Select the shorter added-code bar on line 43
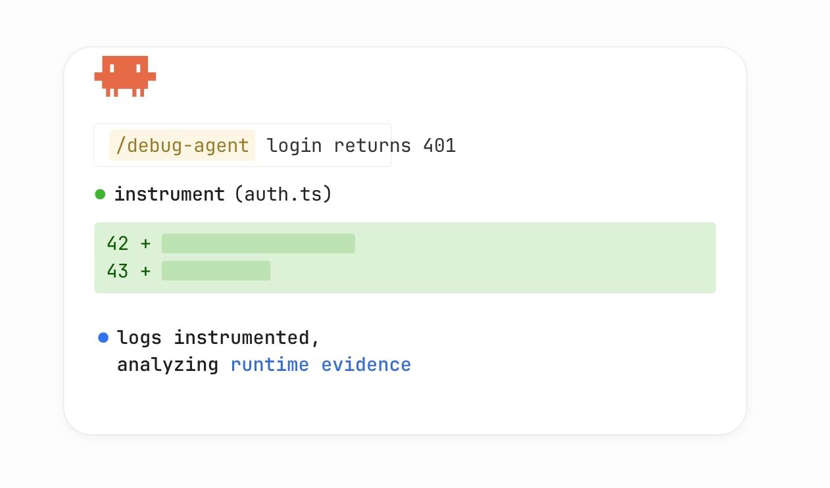The width and height of the screenshot is (830, 488). coord(216,270)
